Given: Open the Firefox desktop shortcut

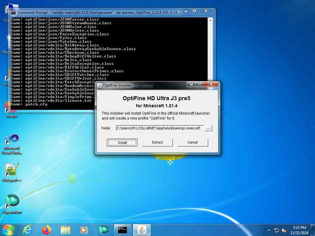Looking at the screenshot, I should click(x=12, y=109).
